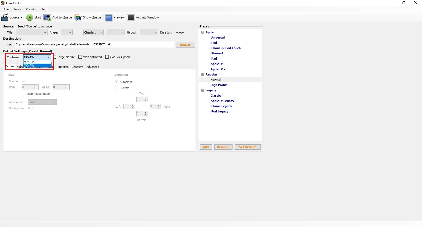
Task: Toggle the Web optimized checkbox
Action: pyautogui.click(x=80, y=57)
